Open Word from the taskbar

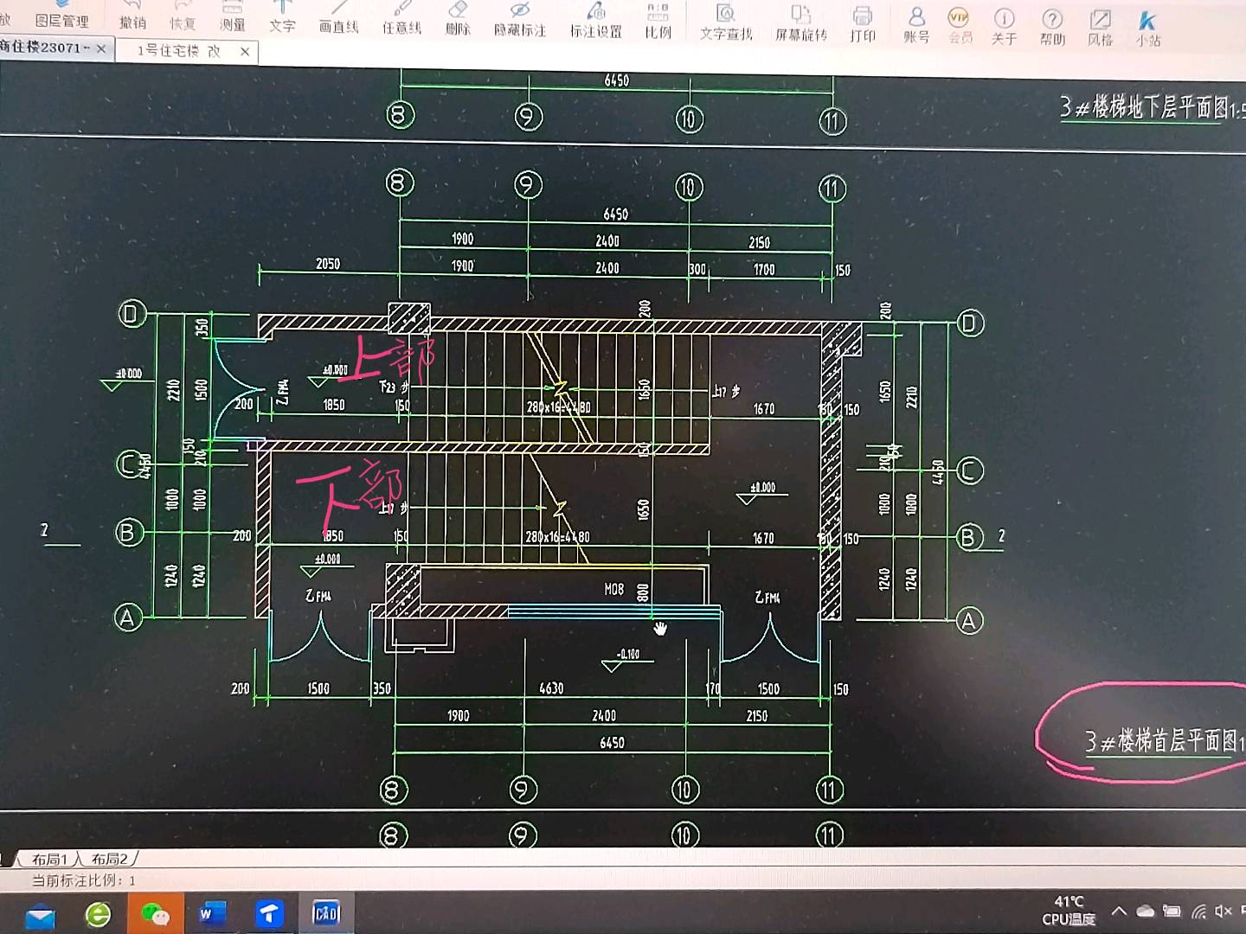(212, 913)
